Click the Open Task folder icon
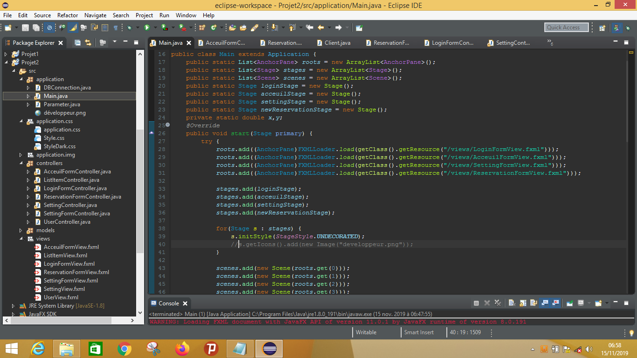Screen dimensions: 637x358 click(243, 28)
